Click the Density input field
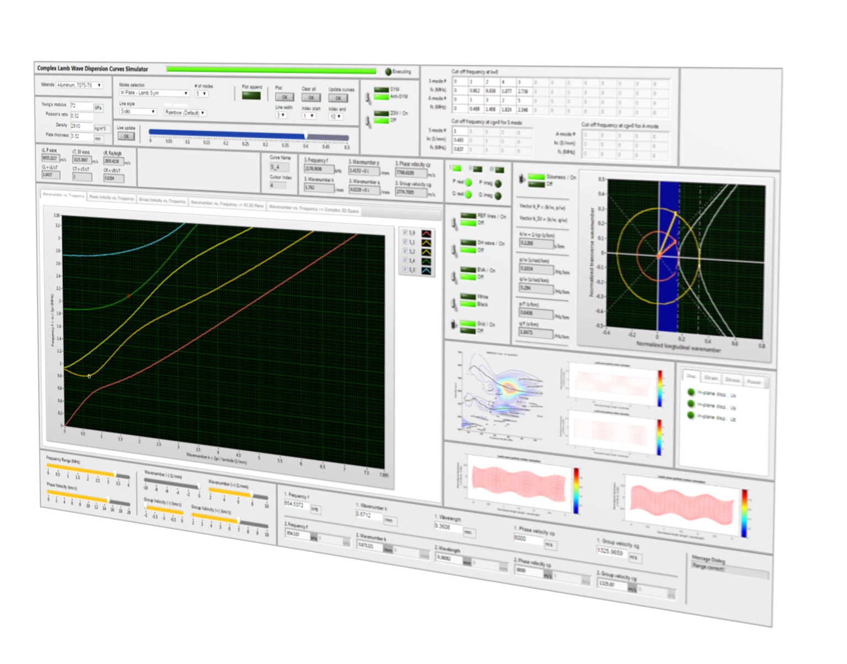The height and width of the screenshot is (664, 847). [81, 126]
